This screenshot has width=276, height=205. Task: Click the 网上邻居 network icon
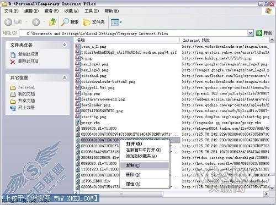coord(13,108)
